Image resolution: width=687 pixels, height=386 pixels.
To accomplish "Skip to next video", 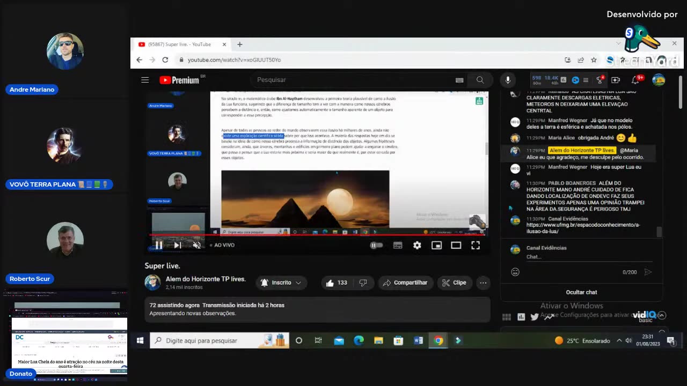I will pyautogui.click(x=177, y=245).
